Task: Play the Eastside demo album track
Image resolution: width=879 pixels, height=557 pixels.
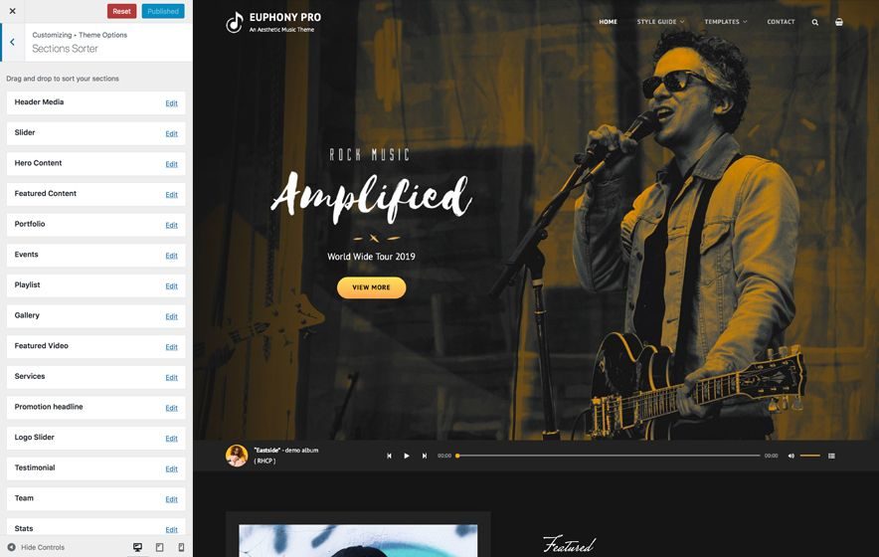Action: point(407,456)
